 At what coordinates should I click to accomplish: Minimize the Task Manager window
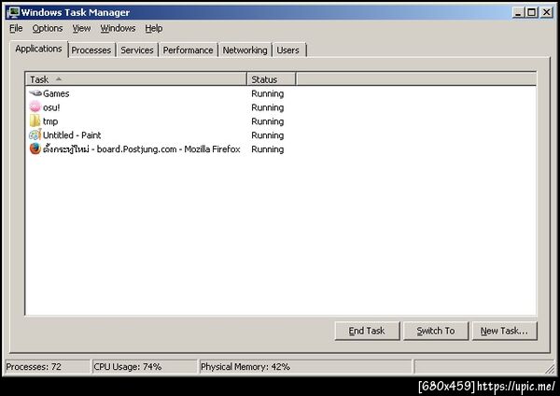pyautogui.click(x=518, y=12)
